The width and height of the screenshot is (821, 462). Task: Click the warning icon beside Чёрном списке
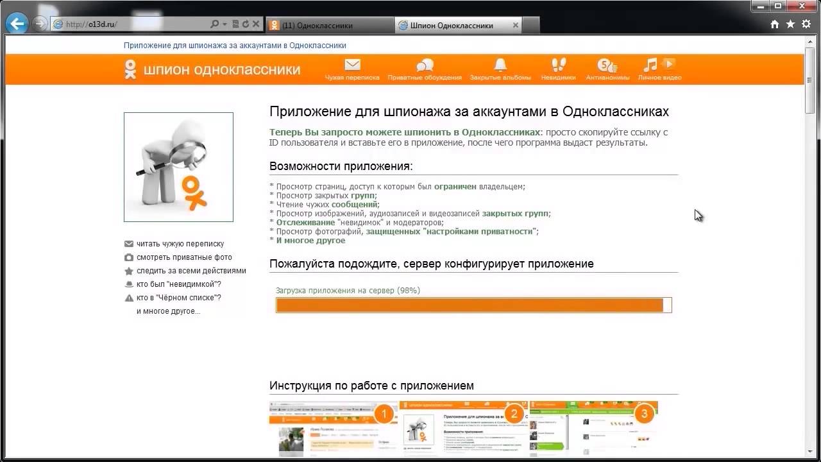(129, 298)
